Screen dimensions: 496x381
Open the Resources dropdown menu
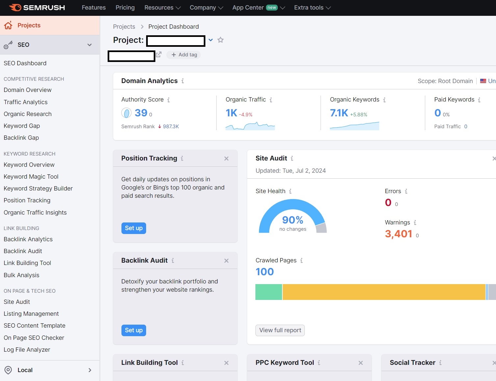(163, 8)
